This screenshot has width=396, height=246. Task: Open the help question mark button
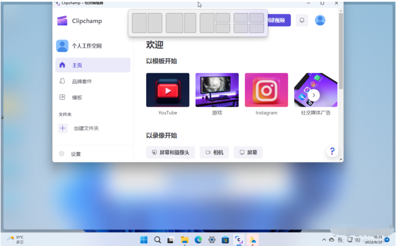332,151
